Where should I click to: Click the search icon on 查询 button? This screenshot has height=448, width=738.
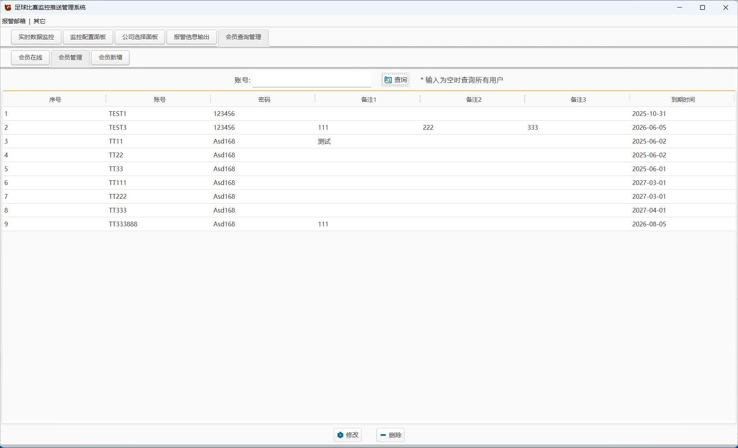(388, 80)
